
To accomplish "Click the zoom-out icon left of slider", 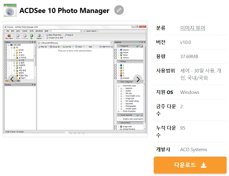I will (100, 47).
